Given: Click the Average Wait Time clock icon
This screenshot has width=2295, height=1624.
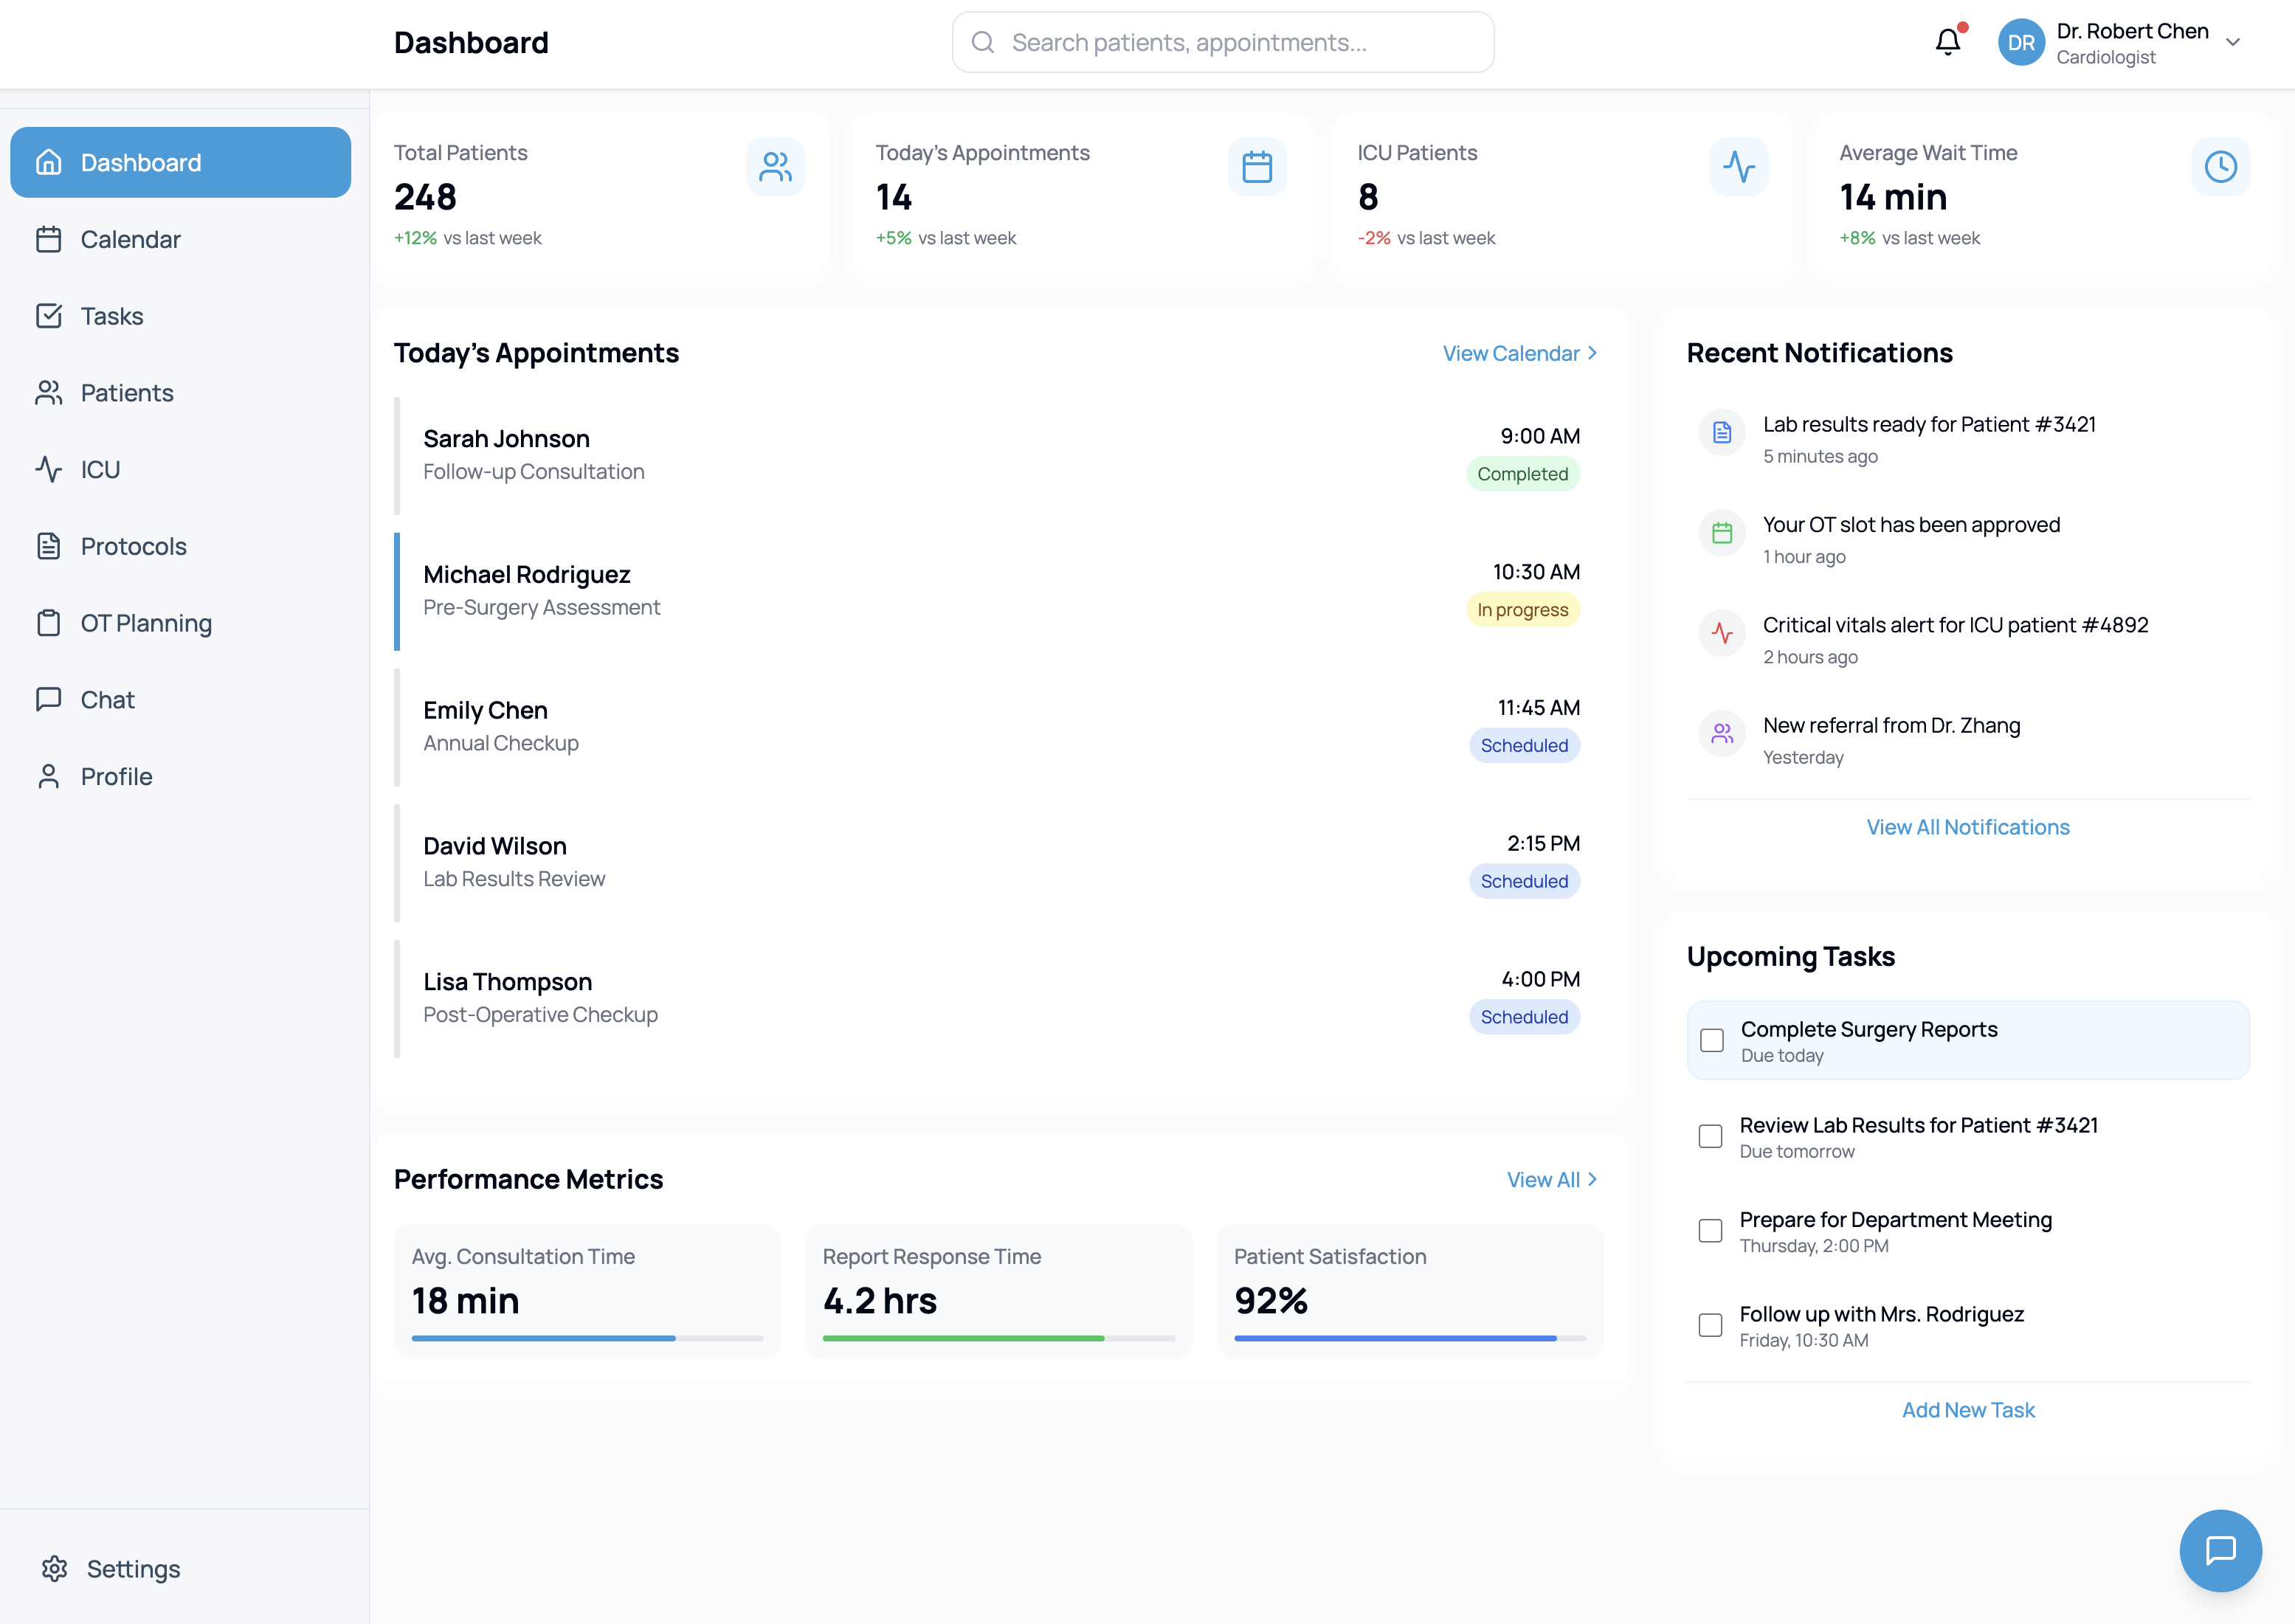Looking at the screenshot, I should pyautogui.click(x=2220, y=167).
